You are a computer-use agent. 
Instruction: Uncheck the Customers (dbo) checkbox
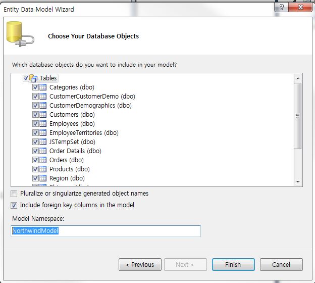tap(35, 115)
